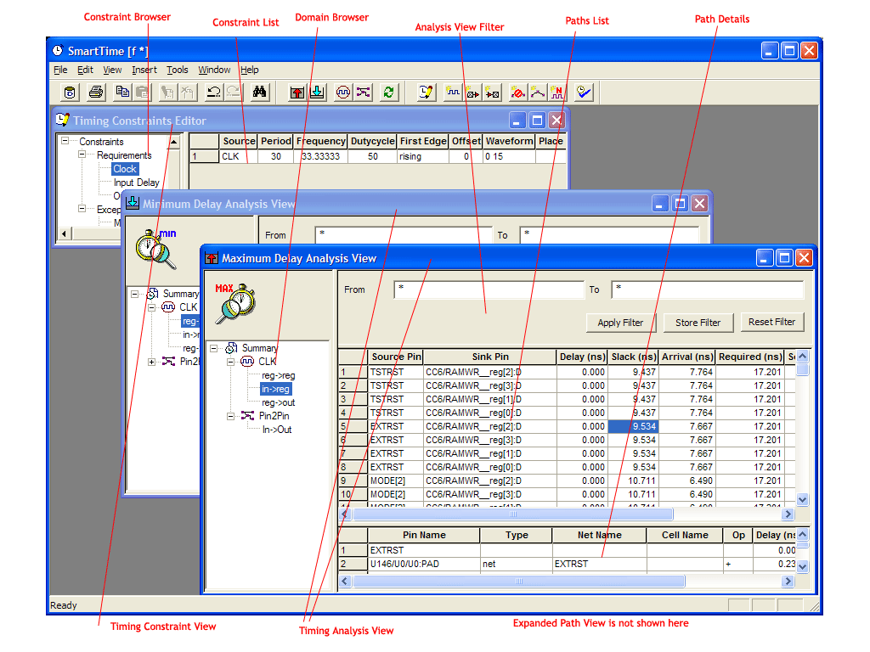Click the To field in Maximum Delay Analysis View
This screenshot has height=652, width=870.
tap(708, 290)
